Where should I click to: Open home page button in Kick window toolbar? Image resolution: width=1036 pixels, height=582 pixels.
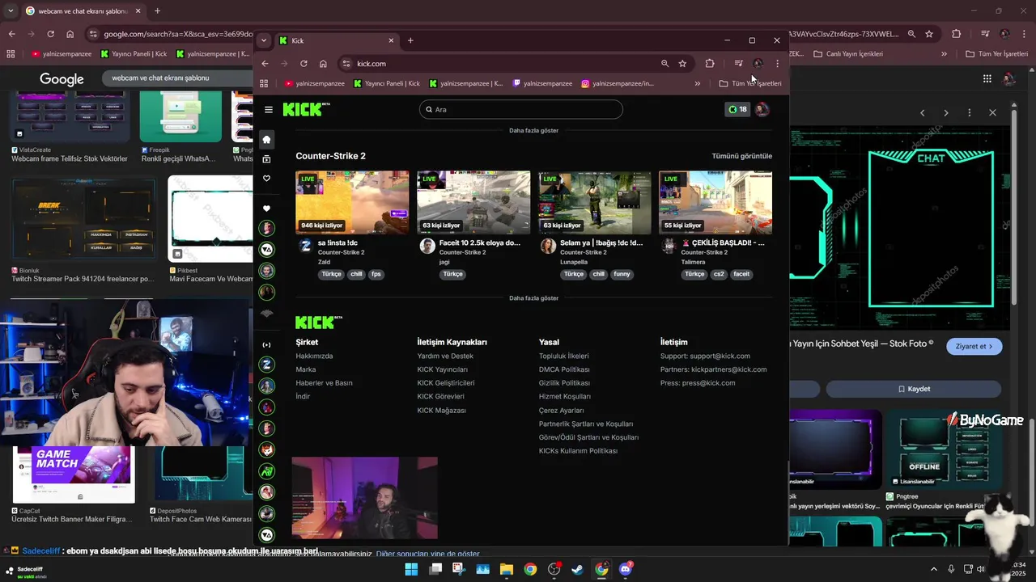(x=323, y=64)
